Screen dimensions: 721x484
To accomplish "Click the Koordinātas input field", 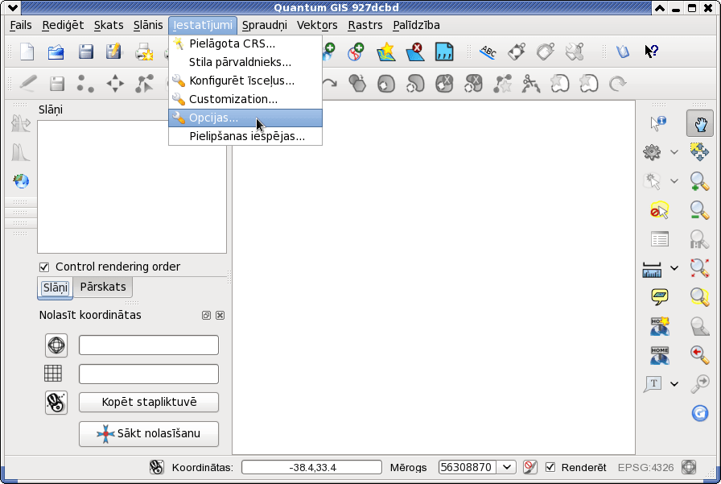I will click(x=311, y=467).
